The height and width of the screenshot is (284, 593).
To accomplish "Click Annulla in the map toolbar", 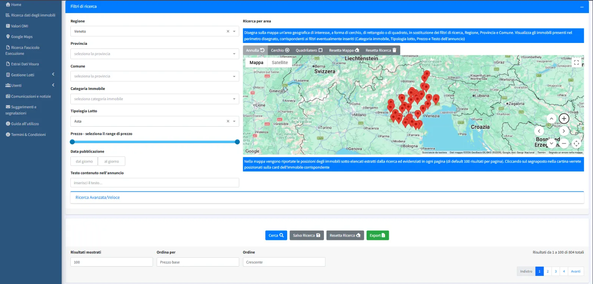I will tap(255, 50).
